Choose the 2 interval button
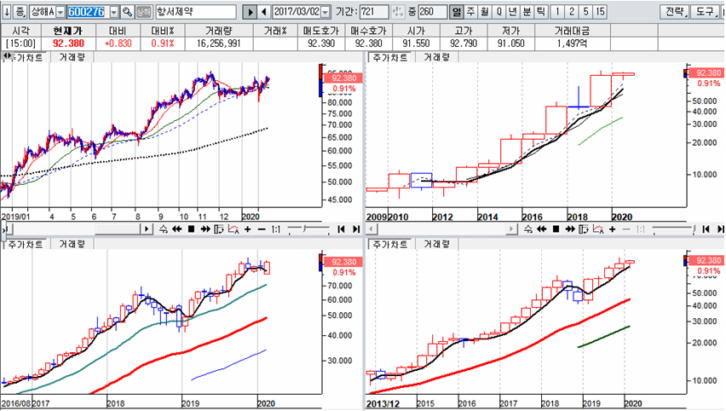This screenshot has height=411, width=726. (572, 12)
